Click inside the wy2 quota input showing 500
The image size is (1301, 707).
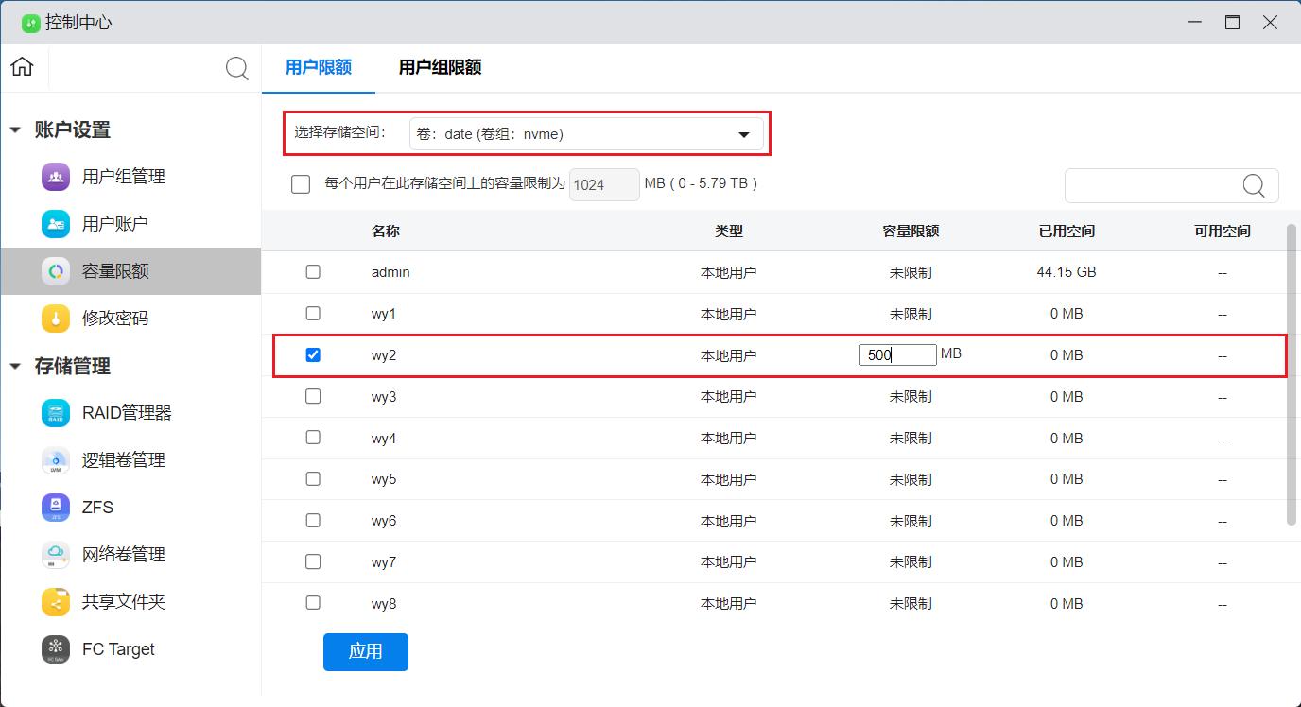pos(896,354)
